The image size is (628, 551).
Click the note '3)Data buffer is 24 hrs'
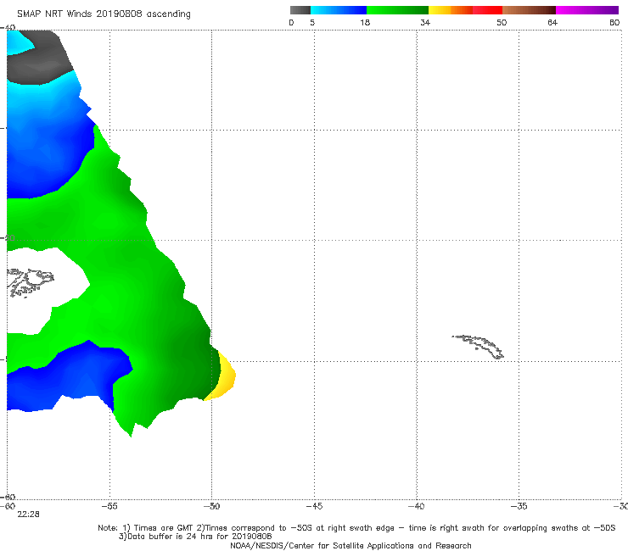click(195, 537)
